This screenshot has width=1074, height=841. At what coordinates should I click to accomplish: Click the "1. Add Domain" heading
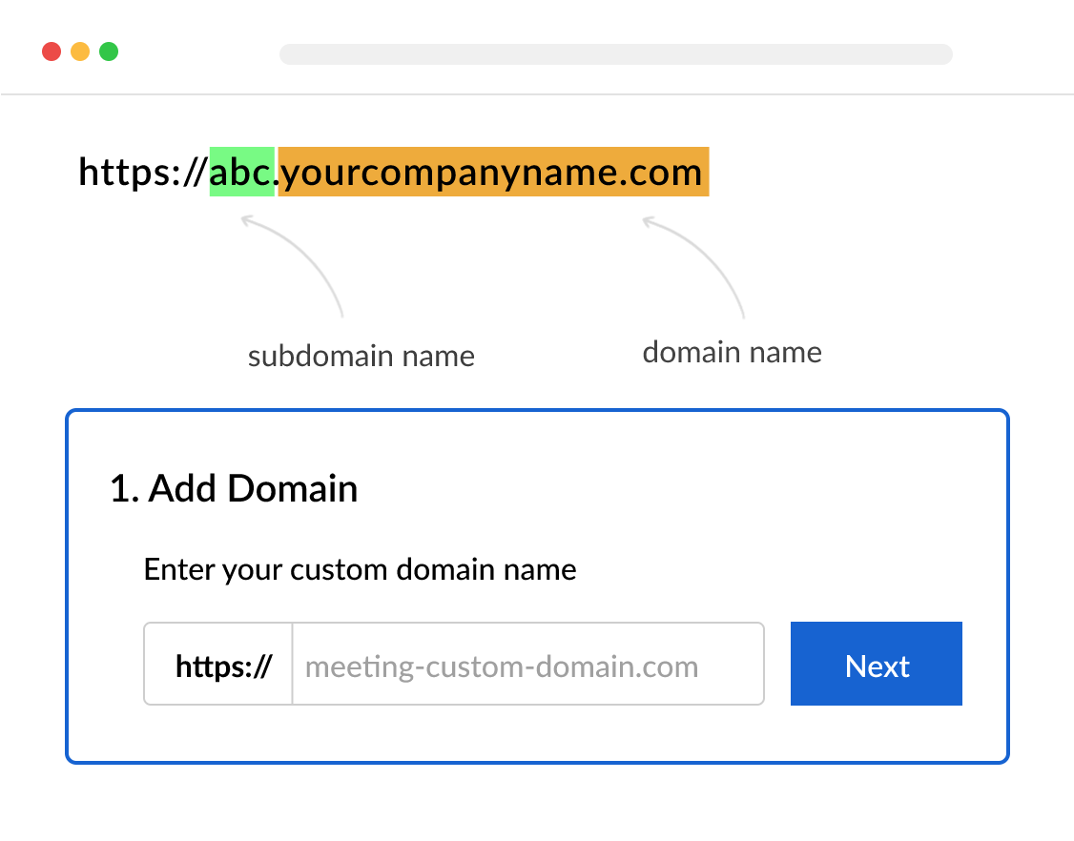(234, 489)
